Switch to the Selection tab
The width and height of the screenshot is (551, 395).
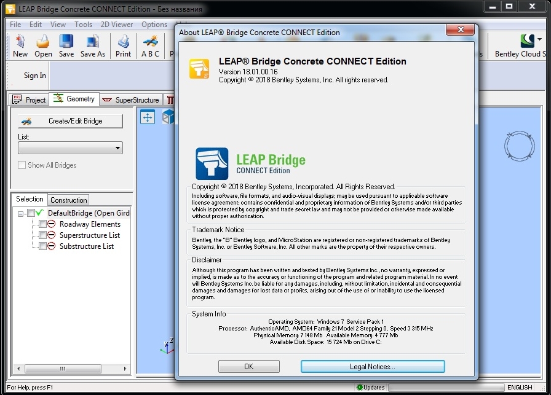point(30,199)
